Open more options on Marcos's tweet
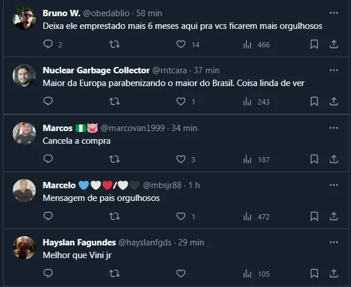Viewport: 351px width, 287px height. point(334,127)
